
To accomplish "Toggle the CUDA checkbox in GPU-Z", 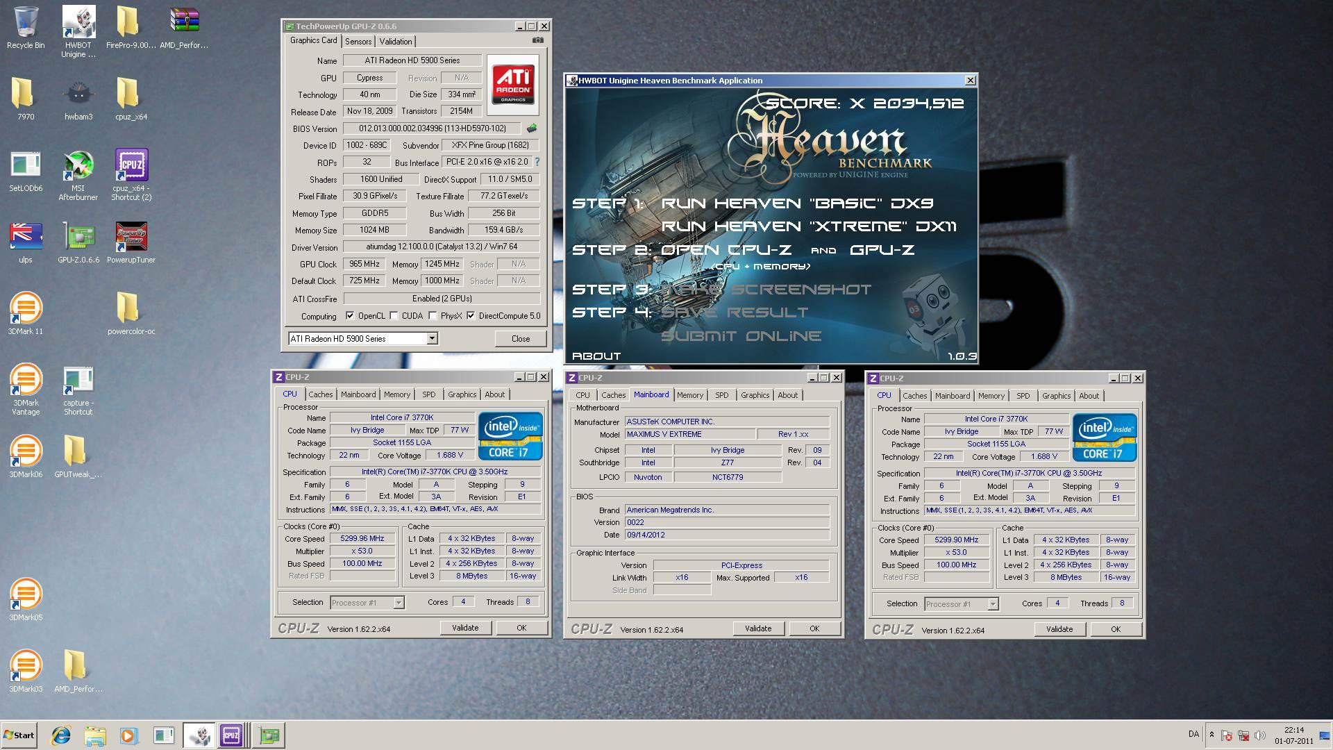I will [x=394, y=316].
